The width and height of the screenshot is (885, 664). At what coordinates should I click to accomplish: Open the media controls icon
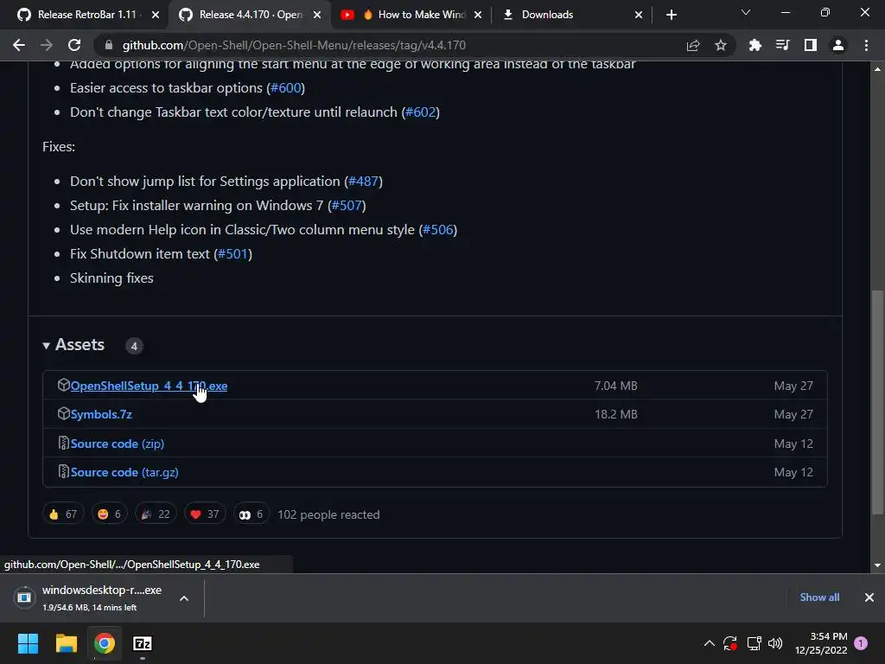point(782,45)
